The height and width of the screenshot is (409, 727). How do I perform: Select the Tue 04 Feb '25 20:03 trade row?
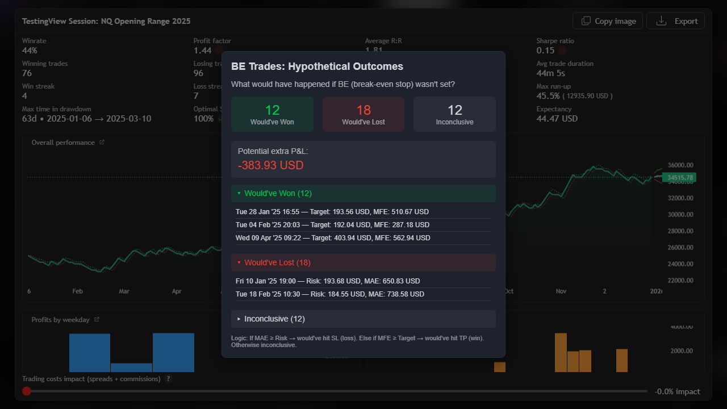click(363, 225)
